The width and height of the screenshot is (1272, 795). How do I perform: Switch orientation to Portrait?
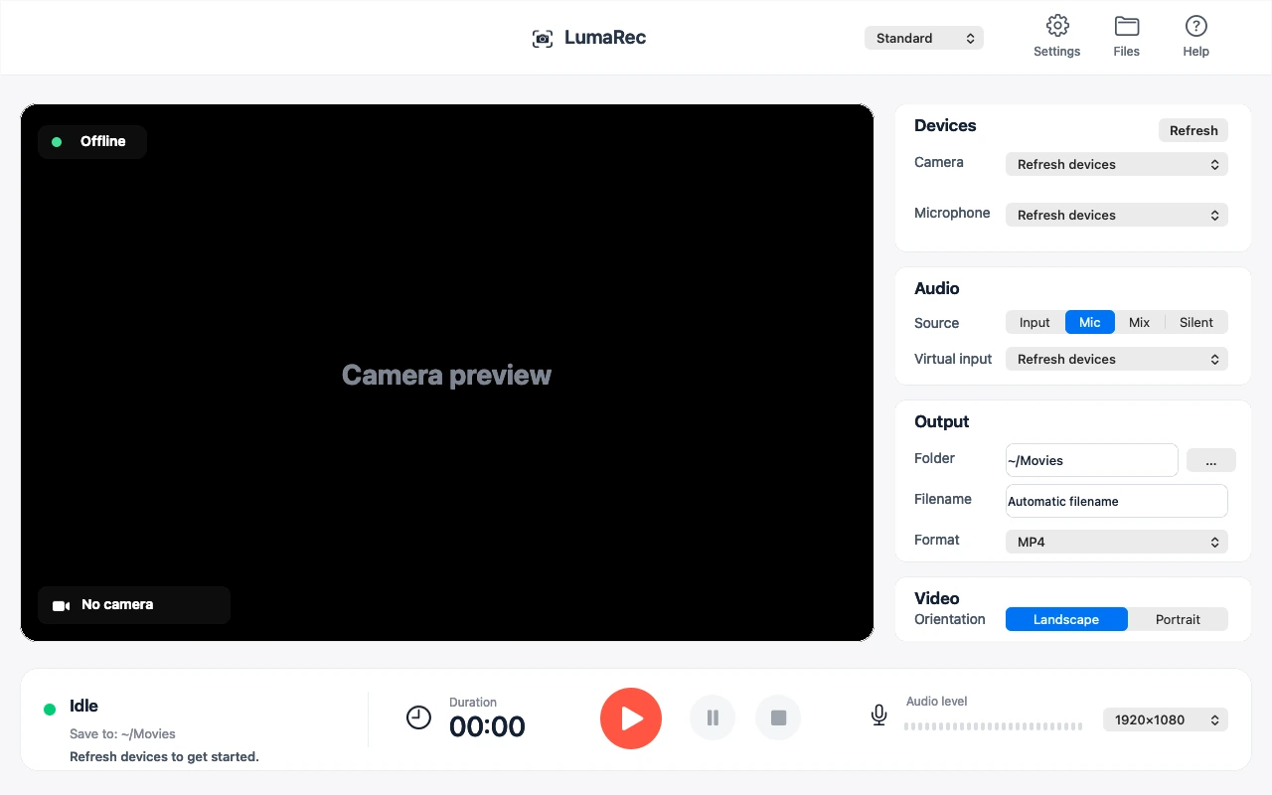click(x=1179, y=619)
